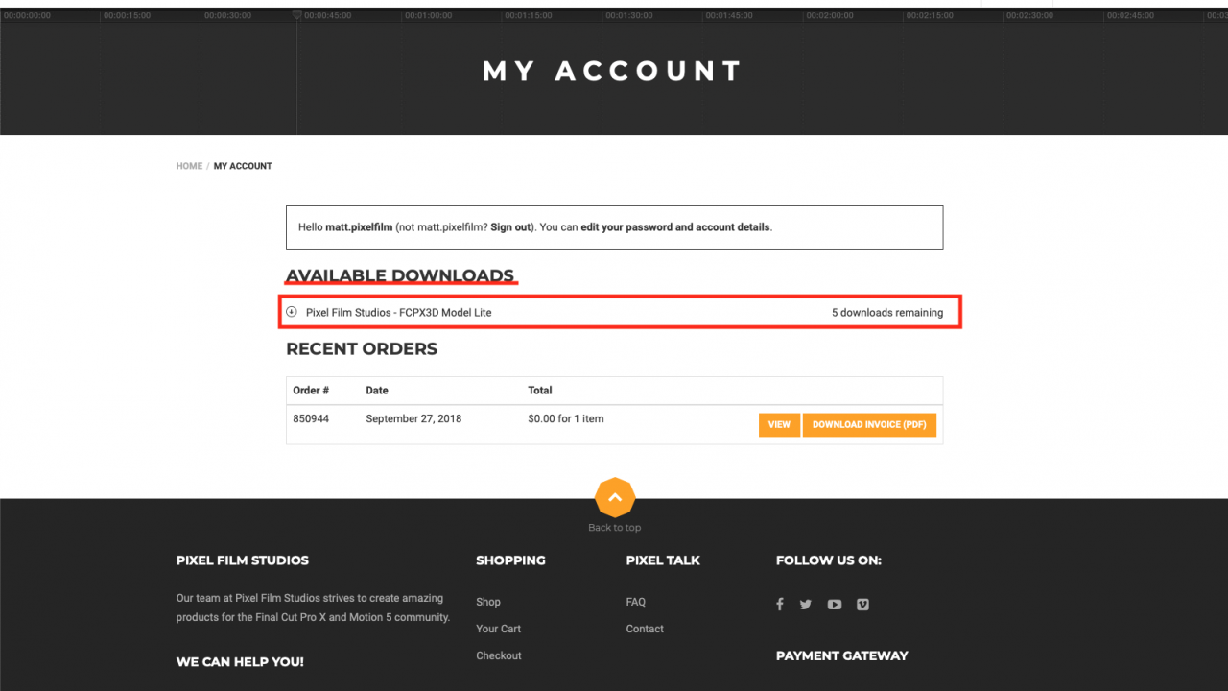Download Pixel Film Studios - FCPX3D Model Lite

coord(399,313)
